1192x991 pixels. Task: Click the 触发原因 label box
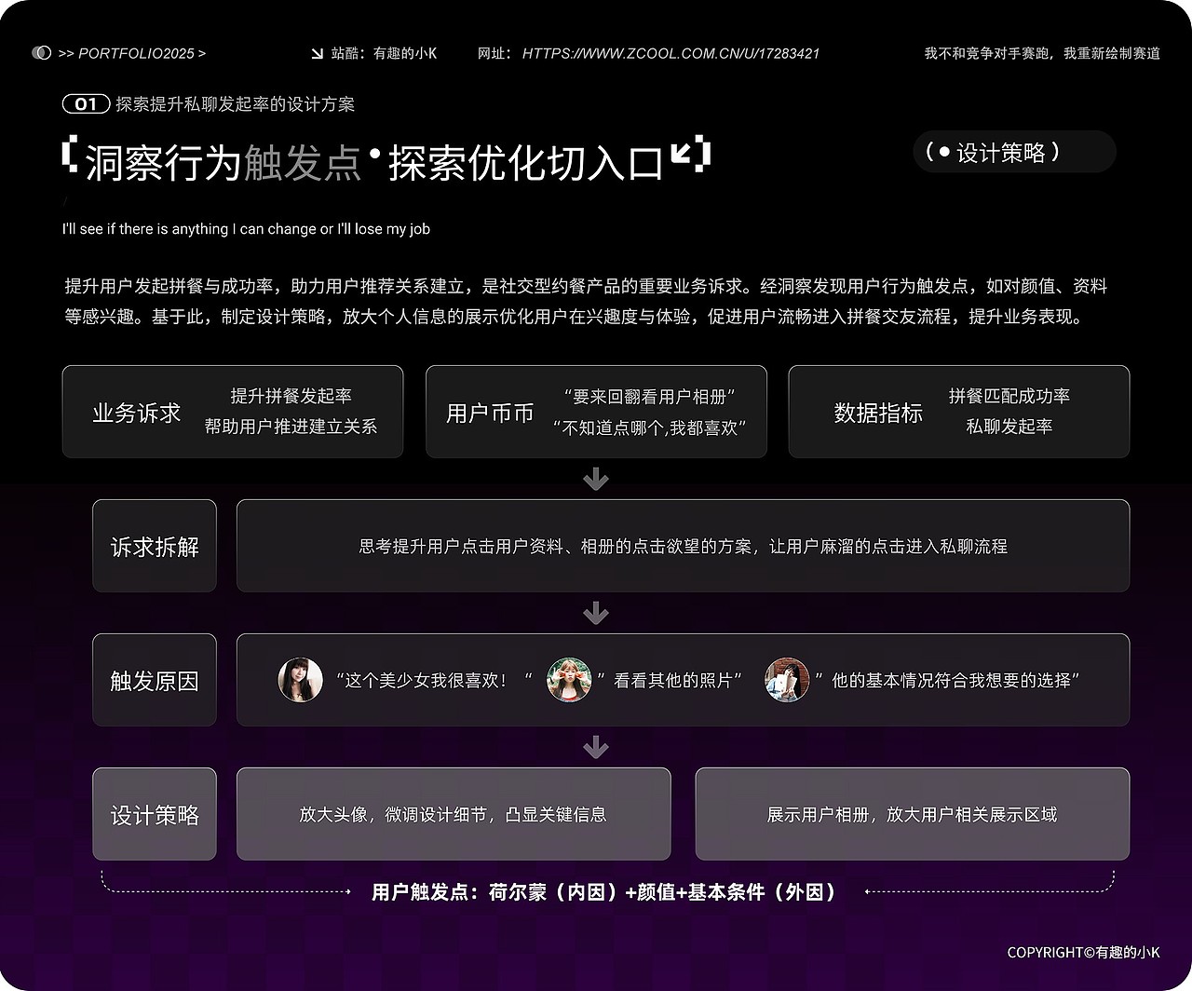pyautogui.click(x=155, y=680)
